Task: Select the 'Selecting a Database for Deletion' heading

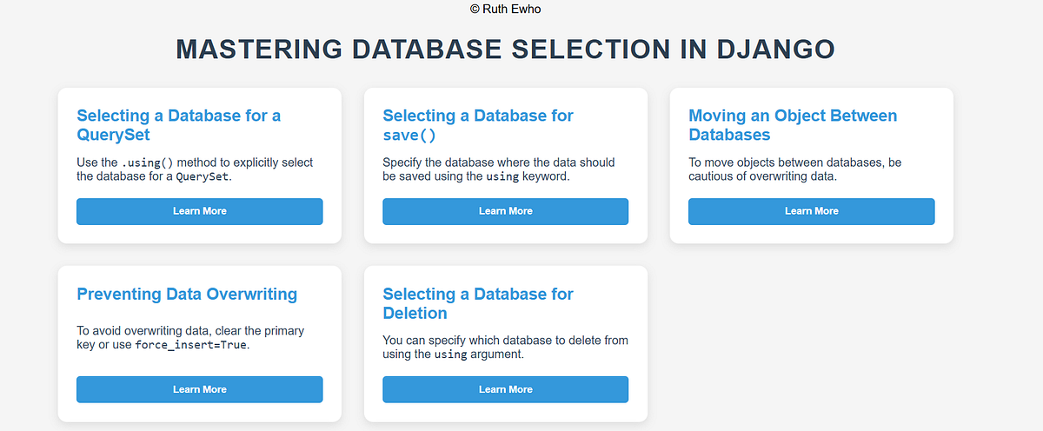Action: click(478, 303)
